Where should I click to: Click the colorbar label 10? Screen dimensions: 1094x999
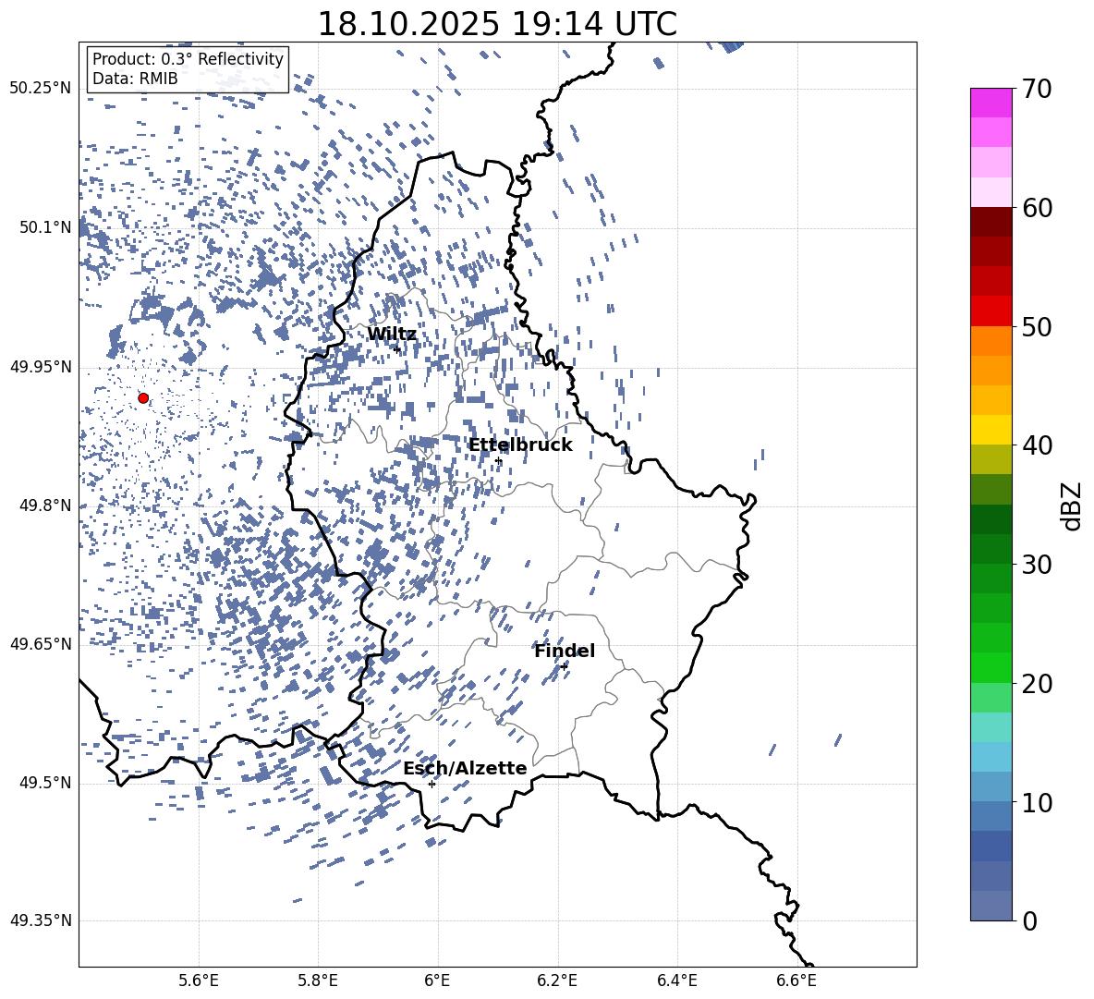[1037, 802]
